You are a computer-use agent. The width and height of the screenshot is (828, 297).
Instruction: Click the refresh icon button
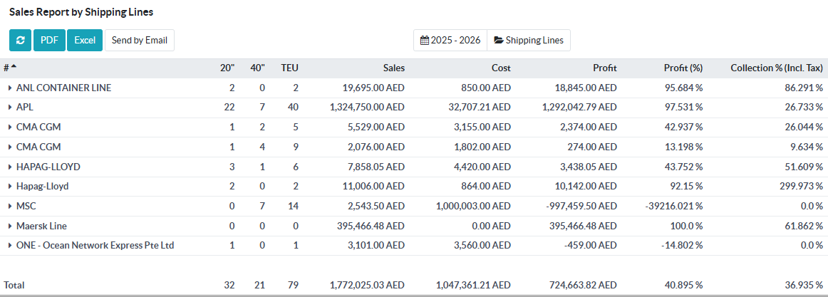pyautogui.click(x=20, y=40)
